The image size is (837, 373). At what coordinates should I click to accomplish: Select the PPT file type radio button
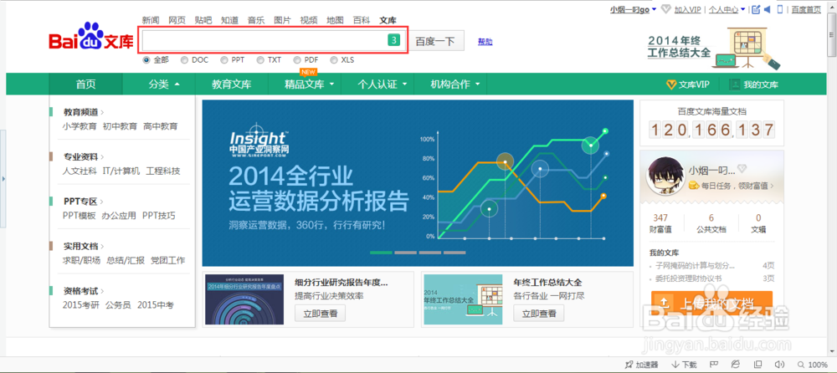click(x=224, y=60)
